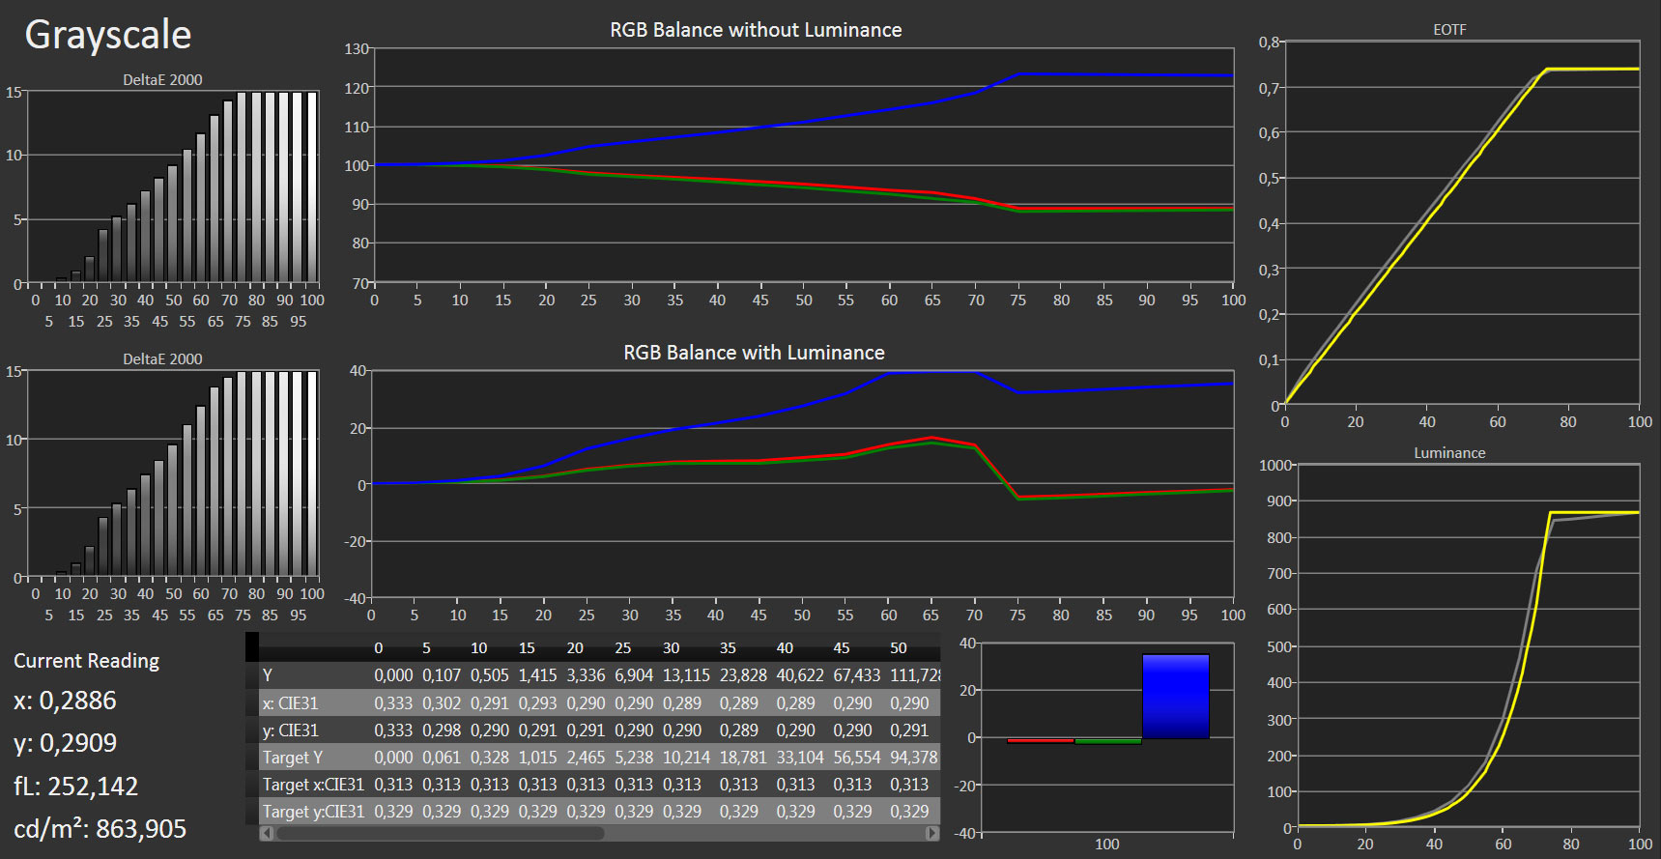Click cell 33,104 in the Target Y row
Image resolution: width=1661 pixels, height=859 pixels.
coord(800,758)
